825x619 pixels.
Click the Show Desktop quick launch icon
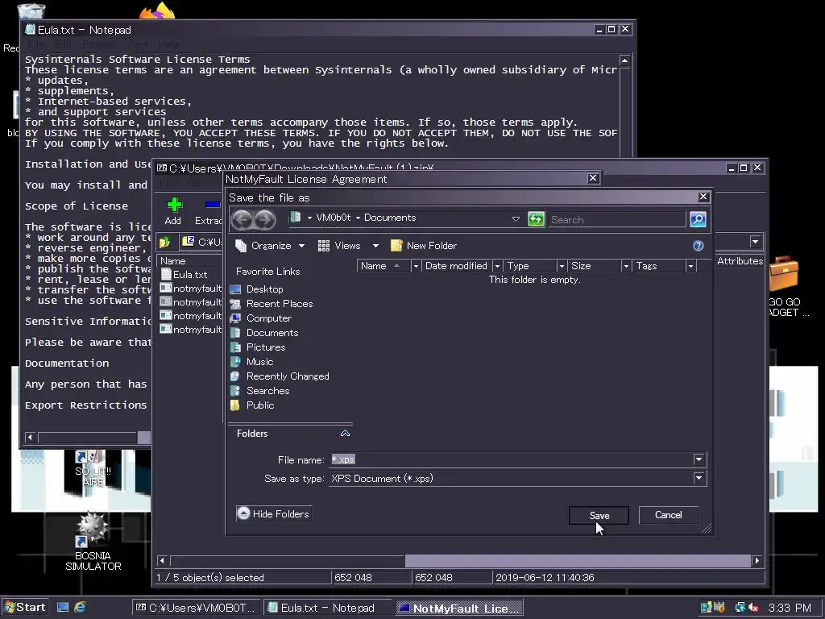point(63,608)
